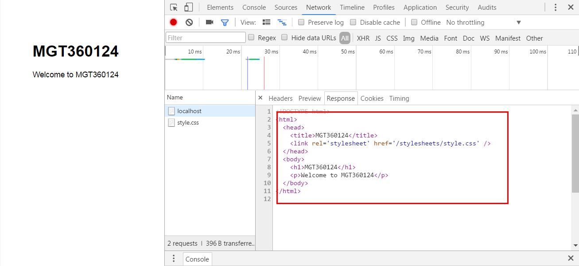The height and width of the screenshot is (266, 579).
Task: Show the request Cookies tab
Action: click(x=372, y=99)
